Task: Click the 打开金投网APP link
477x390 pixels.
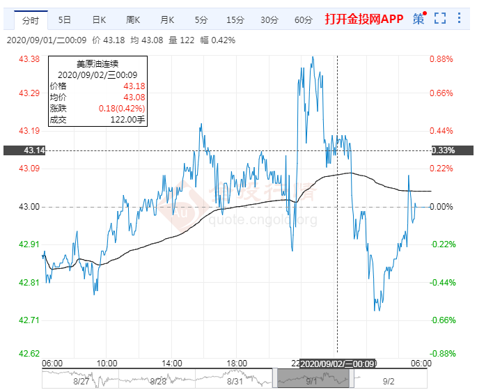Action: click(364, 19)
